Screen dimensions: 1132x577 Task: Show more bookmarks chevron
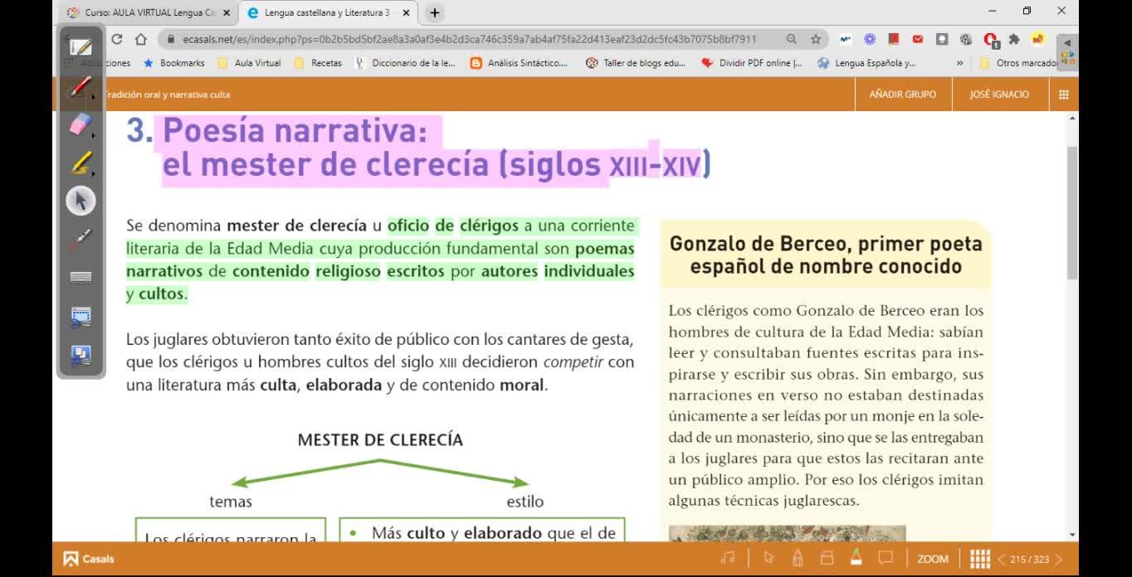[x=960, y=63]
